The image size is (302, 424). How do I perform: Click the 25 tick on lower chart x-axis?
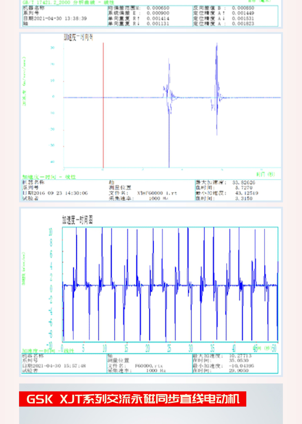pyautogui.click(x=169, y=349)
